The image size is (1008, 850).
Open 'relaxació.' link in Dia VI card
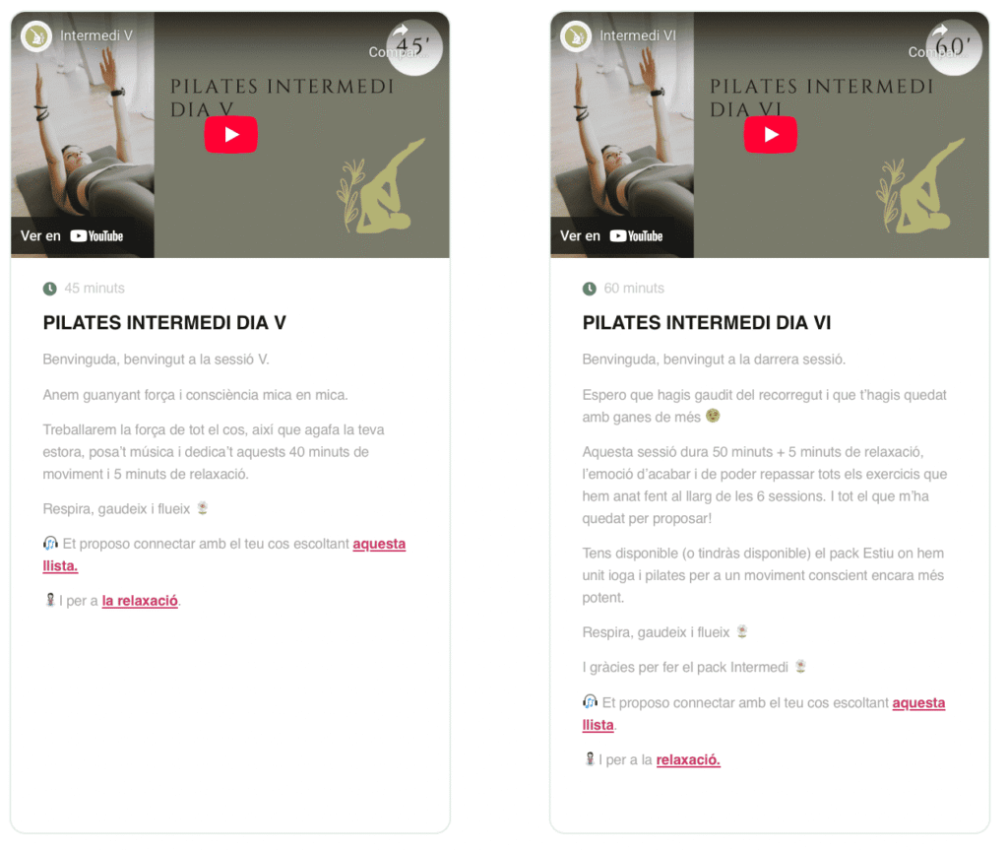(x=688, y=760)
